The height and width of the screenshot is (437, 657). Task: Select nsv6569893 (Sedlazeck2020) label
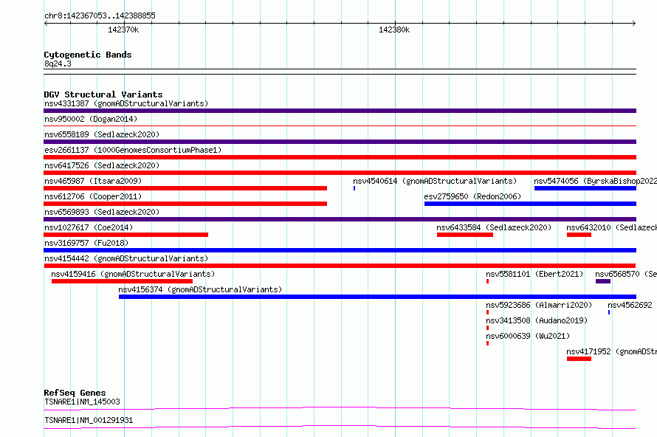[x=102, y=212]
